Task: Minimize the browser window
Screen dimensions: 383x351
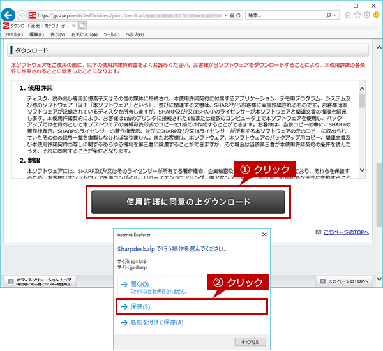Action: tap(338, 6)
